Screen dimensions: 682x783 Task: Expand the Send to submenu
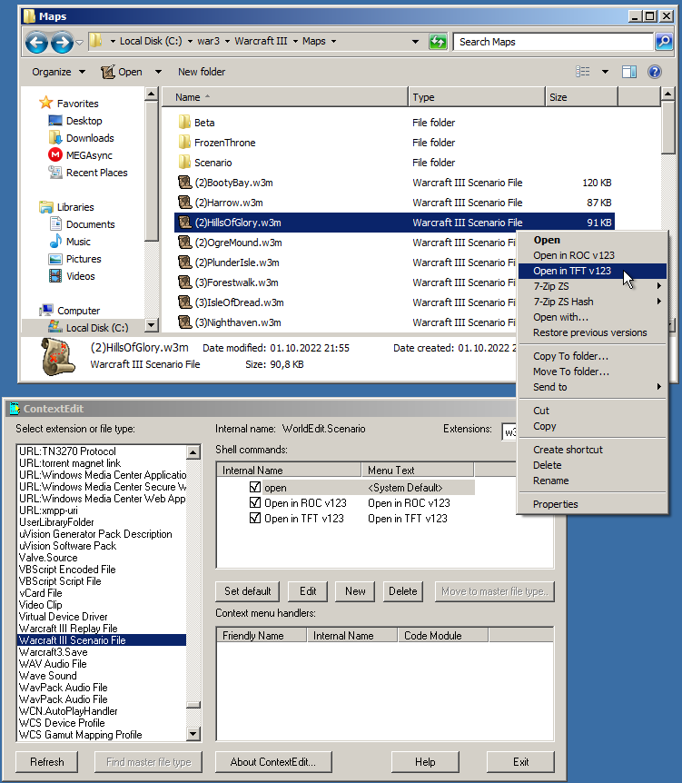pyautogui.click(x=593, y=387)
